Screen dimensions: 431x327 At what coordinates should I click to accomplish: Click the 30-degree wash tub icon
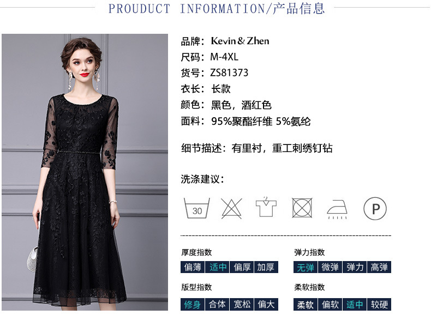tap(197, 208)
